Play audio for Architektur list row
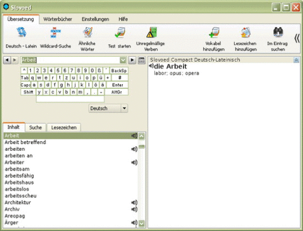 134,202
